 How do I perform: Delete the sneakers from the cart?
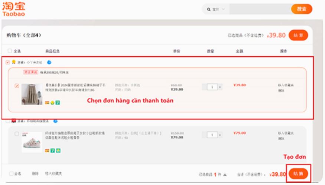pos(281,138)
